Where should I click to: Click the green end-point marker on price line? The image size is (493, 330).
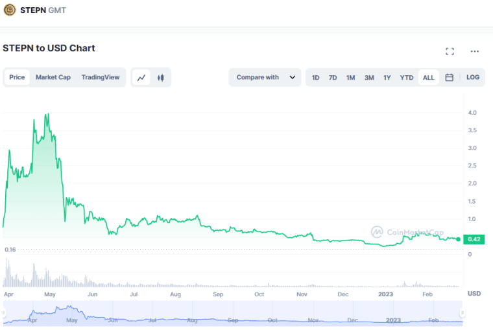point(459,239)
